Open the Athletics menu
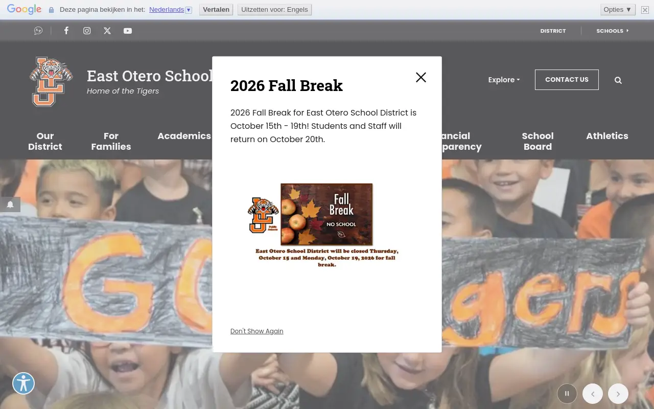 coord(607,136)
